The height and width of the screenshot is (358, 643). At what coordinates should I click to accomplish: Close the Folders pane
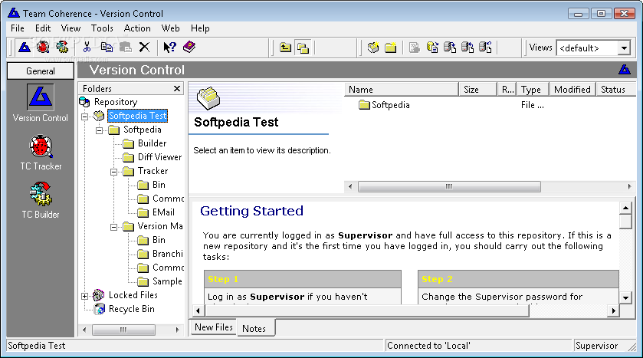(x=177, y=89)
